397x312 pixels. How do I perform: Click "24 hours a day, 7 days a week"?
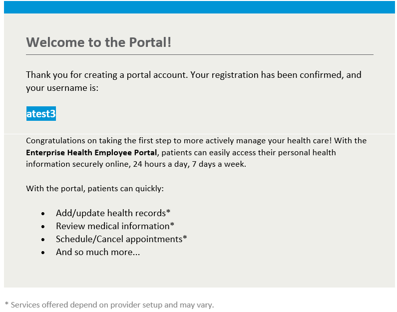(189, 164)
